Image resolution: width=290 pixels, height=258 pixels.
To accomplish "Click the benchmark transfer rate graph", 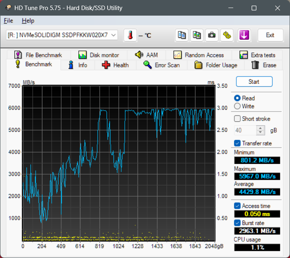I will pos(119,163).
